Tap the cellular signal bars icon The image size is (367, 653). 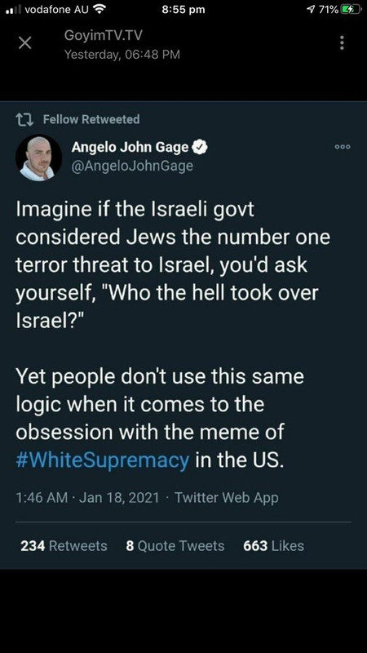tap(15, 10)
